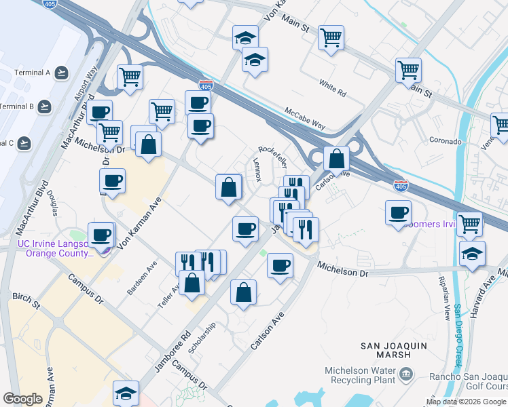This screenshot has height=407, width=508.
Task: Click the Bardeen Ave street label
Action: tap(142, 278)
